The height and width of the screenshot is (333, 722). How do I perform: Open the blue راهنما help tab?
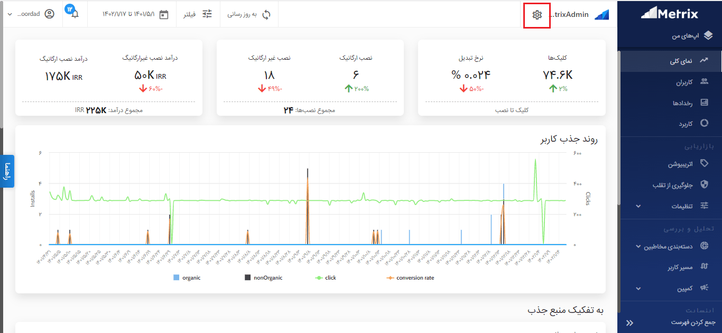click(x=7, y=171)
